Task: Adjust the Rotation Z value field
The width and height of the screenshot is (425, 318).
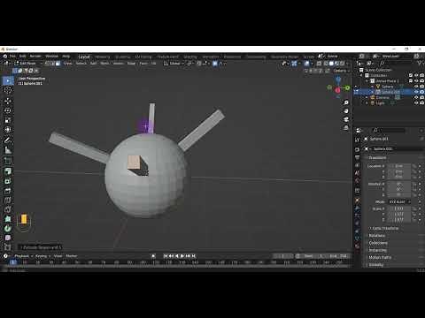Action: click(x=399, y=195)
